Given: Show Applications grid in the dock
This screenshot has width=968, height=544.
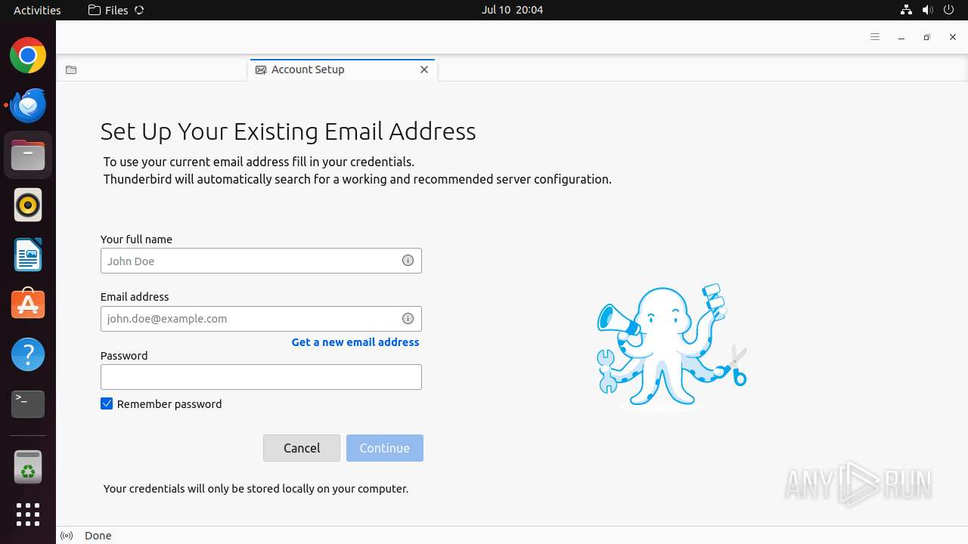Looking at the screenshot, I should pyautogui.click(x=28, y=515).
